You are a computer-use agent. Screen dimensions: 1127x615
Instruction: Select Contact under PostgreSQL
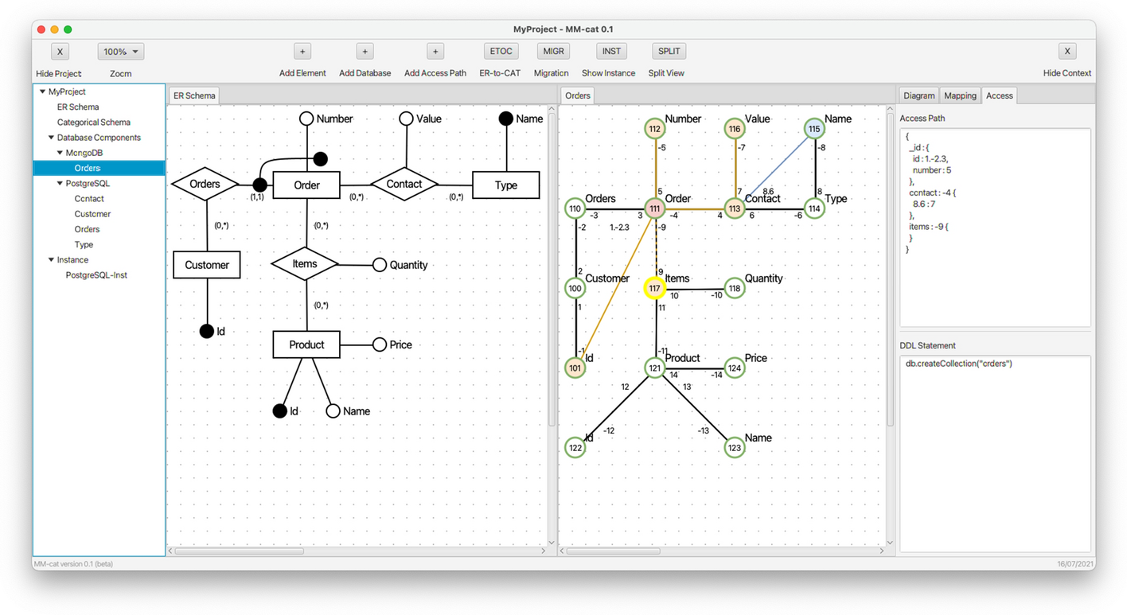89,199
